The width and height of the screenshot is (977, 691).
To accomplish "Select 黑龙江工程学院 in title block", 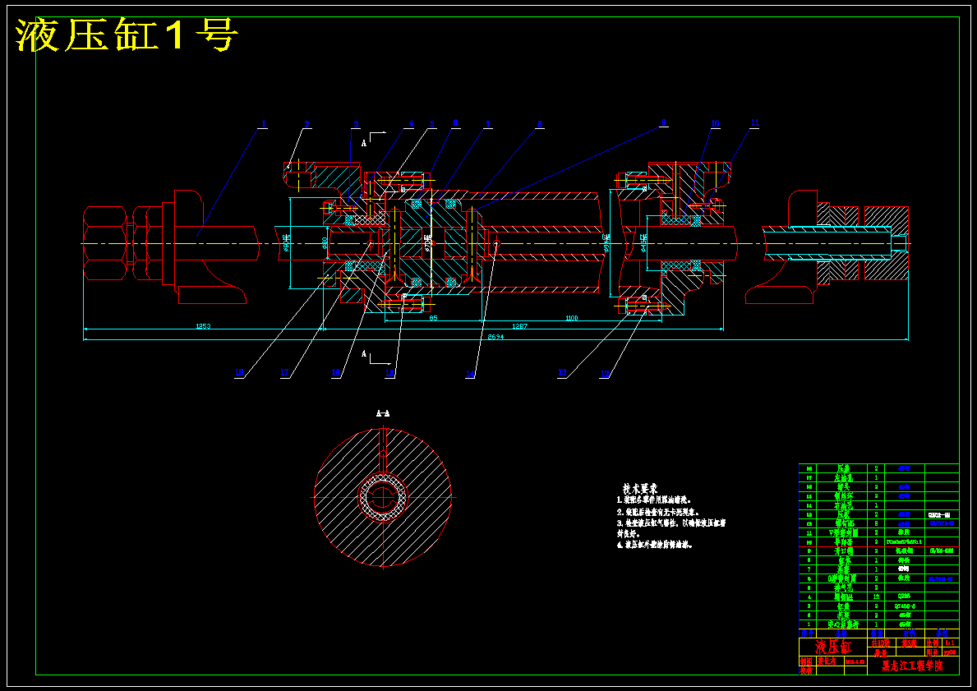I will tap(912, 666).
